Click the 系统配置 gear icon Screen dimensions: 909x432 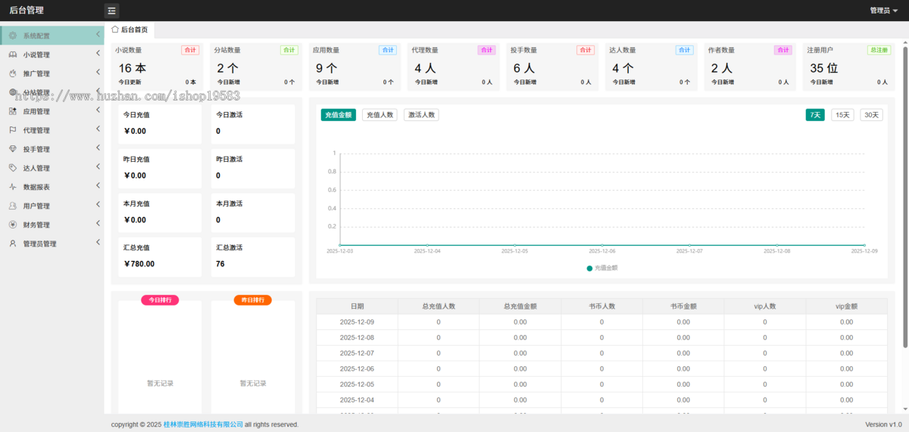click(x=13, y=36)
